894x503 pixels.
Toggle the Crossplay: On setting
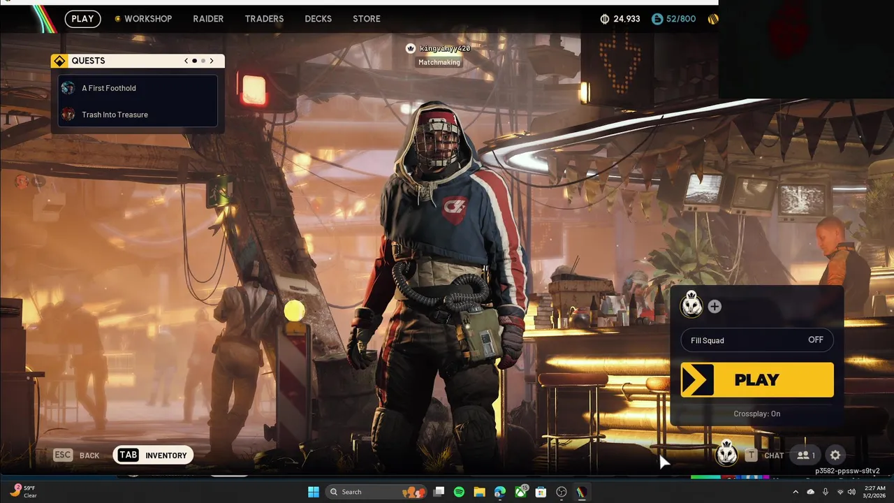coord(756,414)
